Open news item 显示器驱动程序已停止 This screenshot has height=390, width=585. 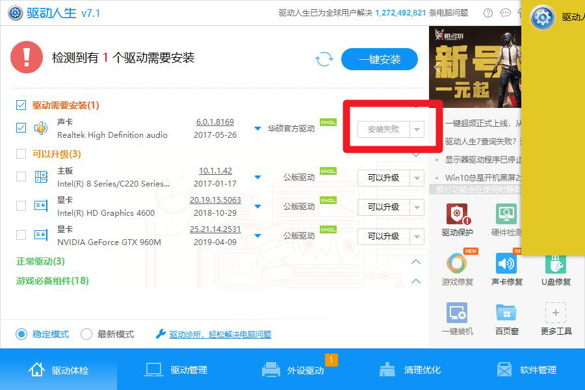483,160
